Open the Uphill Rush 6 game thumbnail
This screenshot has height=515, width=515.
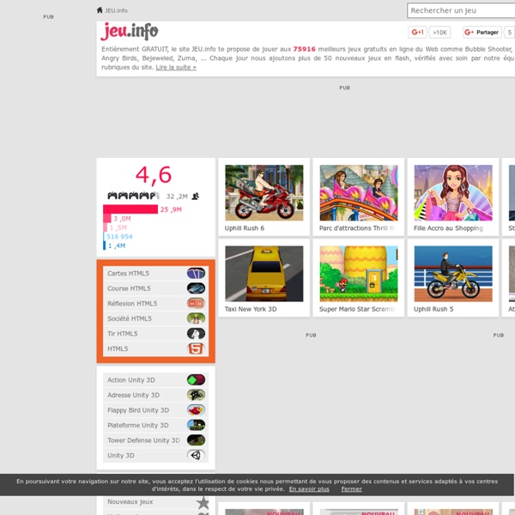[264, 193]
